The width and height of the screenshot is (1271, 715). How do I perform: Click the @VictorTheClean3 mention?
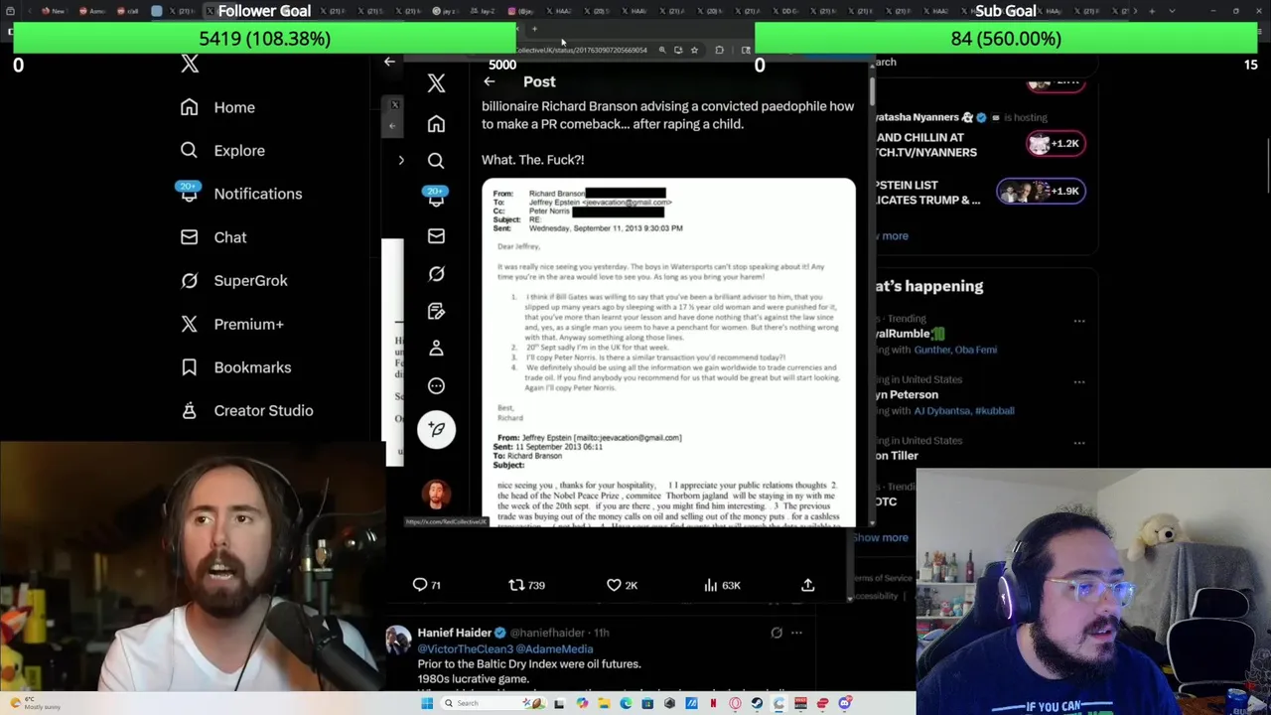465,648
